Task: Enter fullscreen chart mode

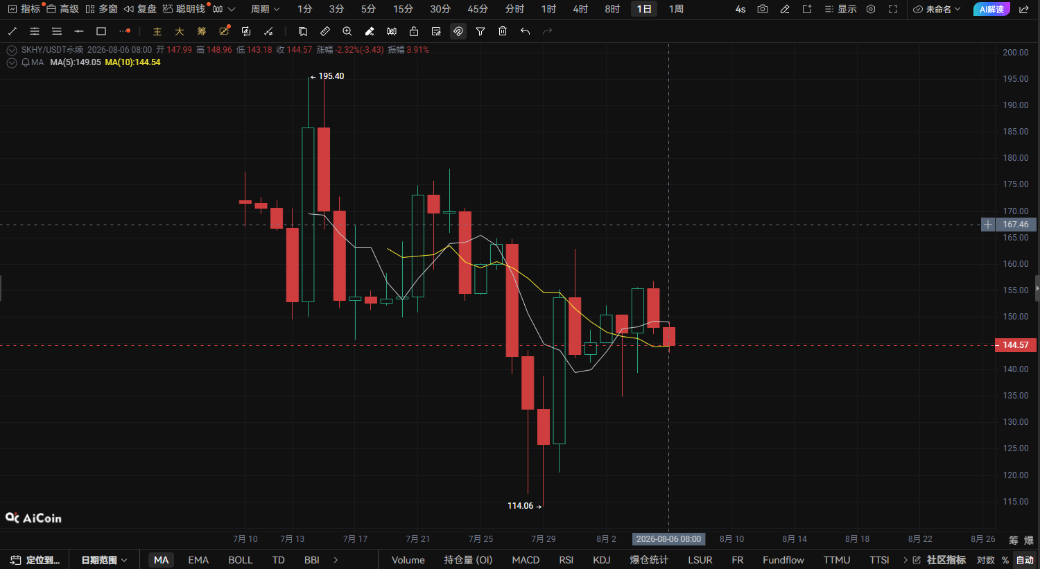Action: [x=893, y=9]
